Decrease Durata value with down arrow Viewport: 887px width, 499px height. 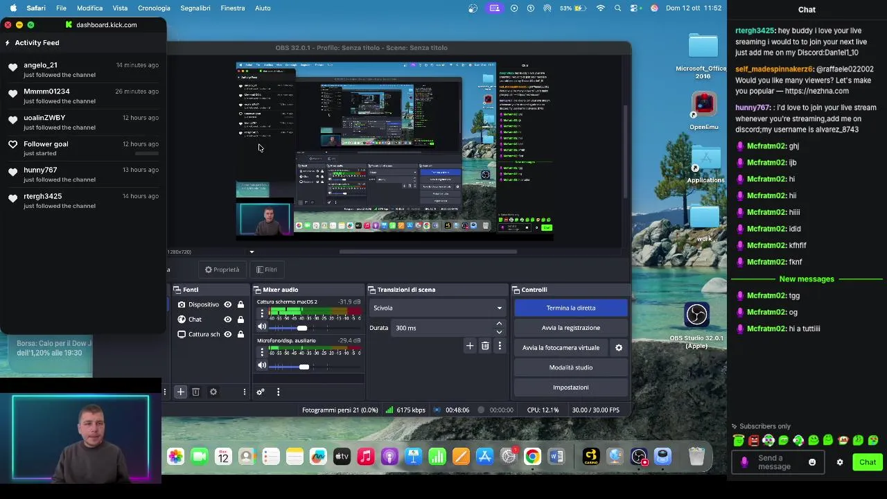pyautogui.click(x=499, y=332)
